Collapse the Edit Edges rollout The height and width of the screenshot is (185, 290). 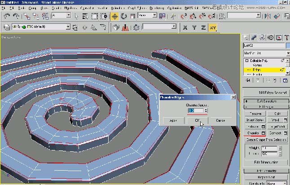coord(266,107)
